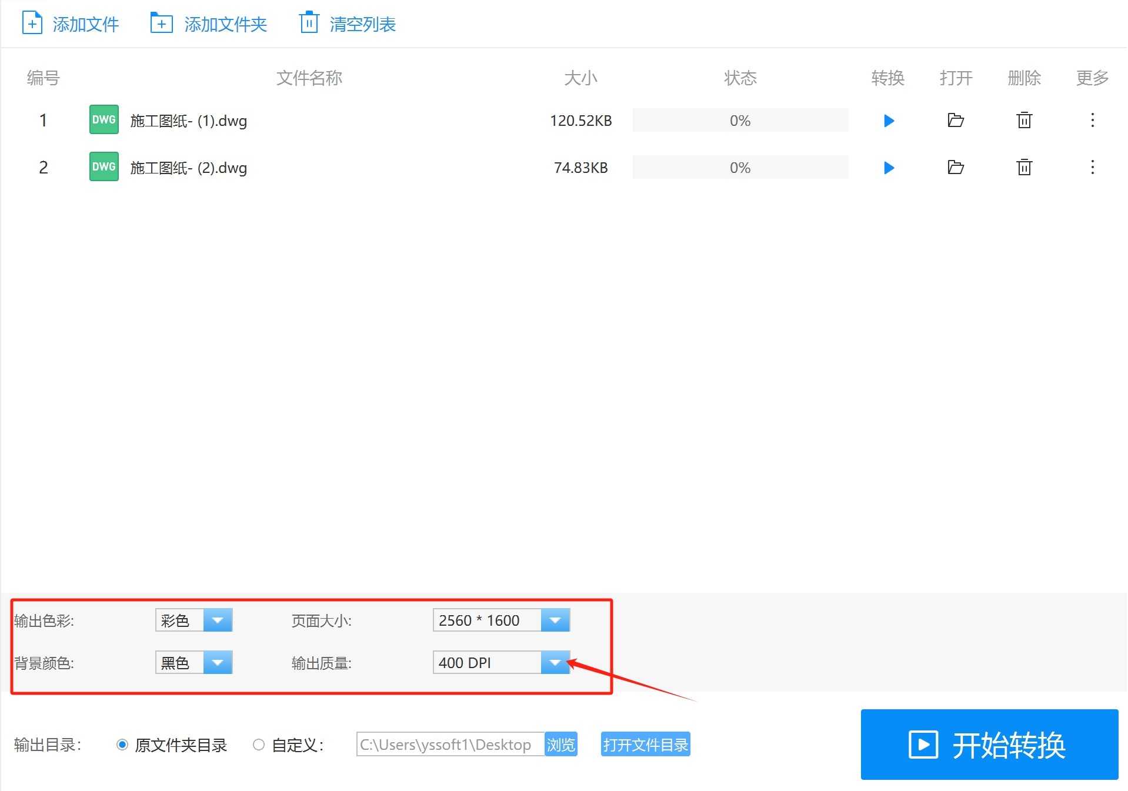The image size is (1128, 791).
Task: Open the 输出质量 DPI dropdown
Action: [x=555, y=663]
